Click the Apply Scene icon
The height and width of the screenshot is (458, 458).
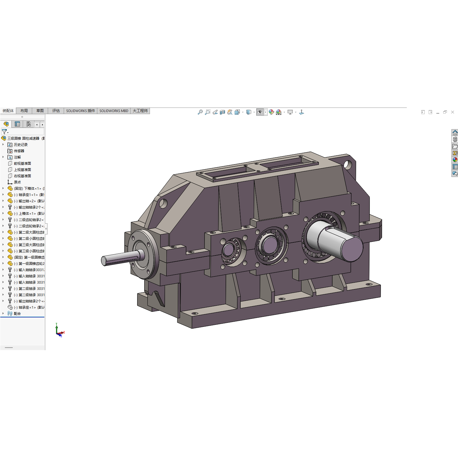[x=279, y=112]
